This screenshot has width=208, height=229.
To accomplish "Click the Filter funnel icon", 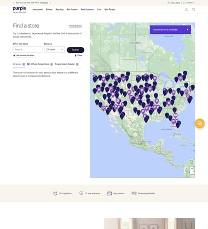I will pos(75,56).
